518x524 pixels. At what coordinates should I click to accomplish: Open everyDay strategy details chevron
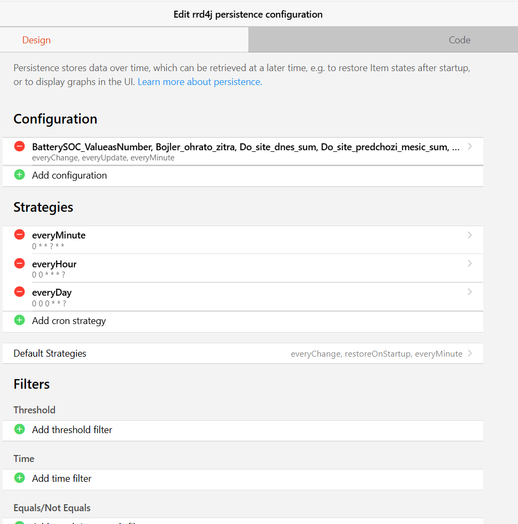[470, 292]
